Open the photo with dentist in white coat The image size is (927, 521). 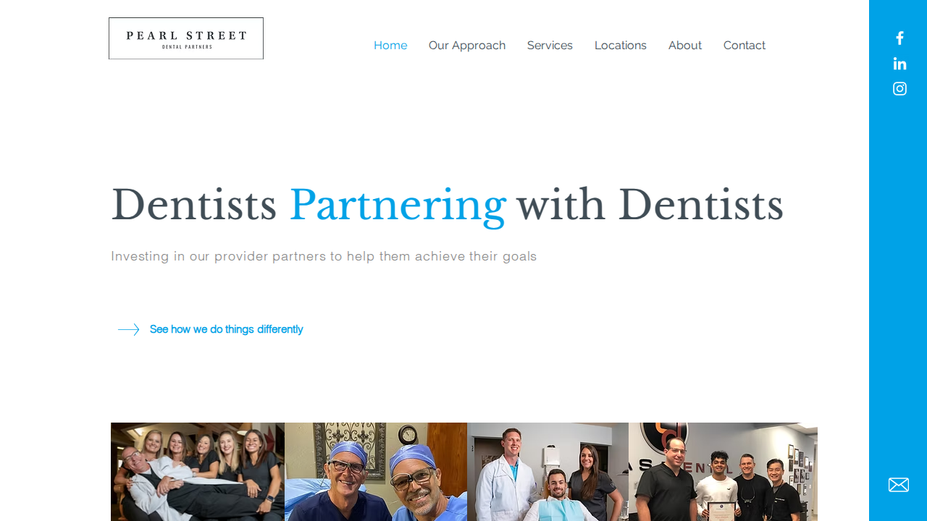[x=548, y=472]
